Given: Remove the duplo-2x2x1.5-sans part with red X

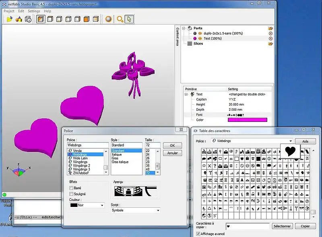Looking at the screenshot, I should tap(270, 33).
